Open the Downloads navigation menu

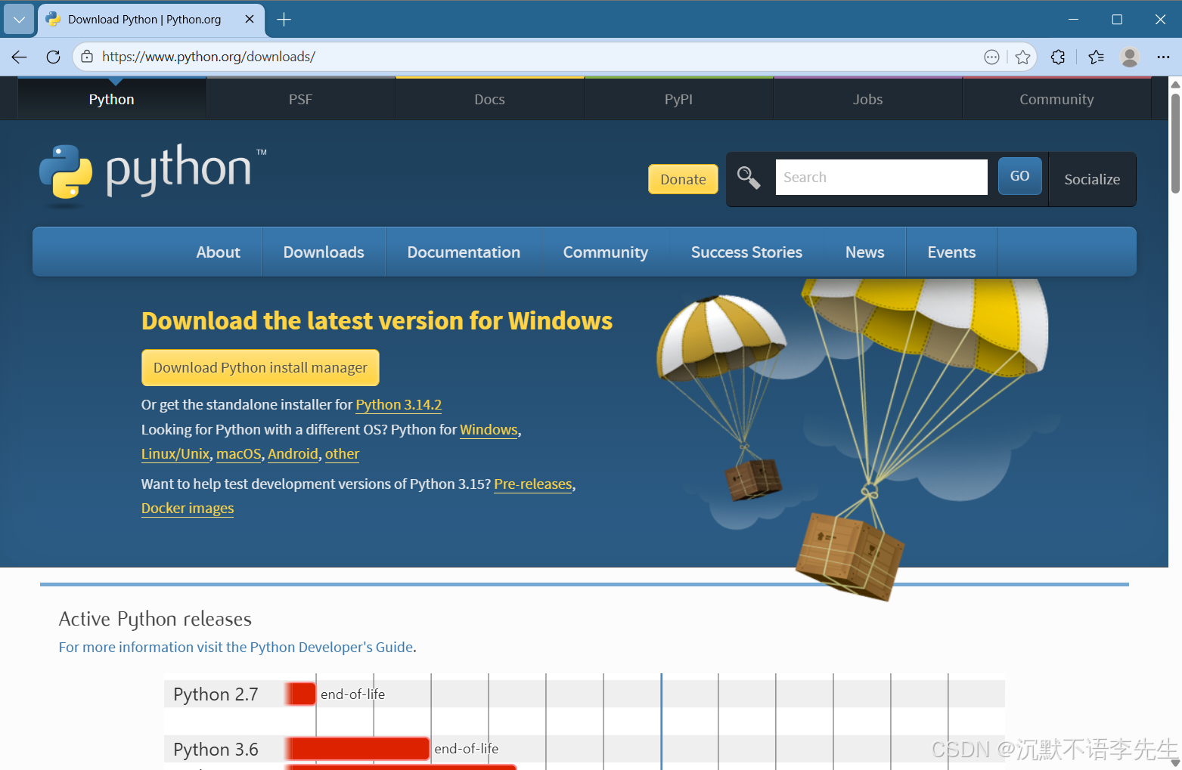pos(324,252)
